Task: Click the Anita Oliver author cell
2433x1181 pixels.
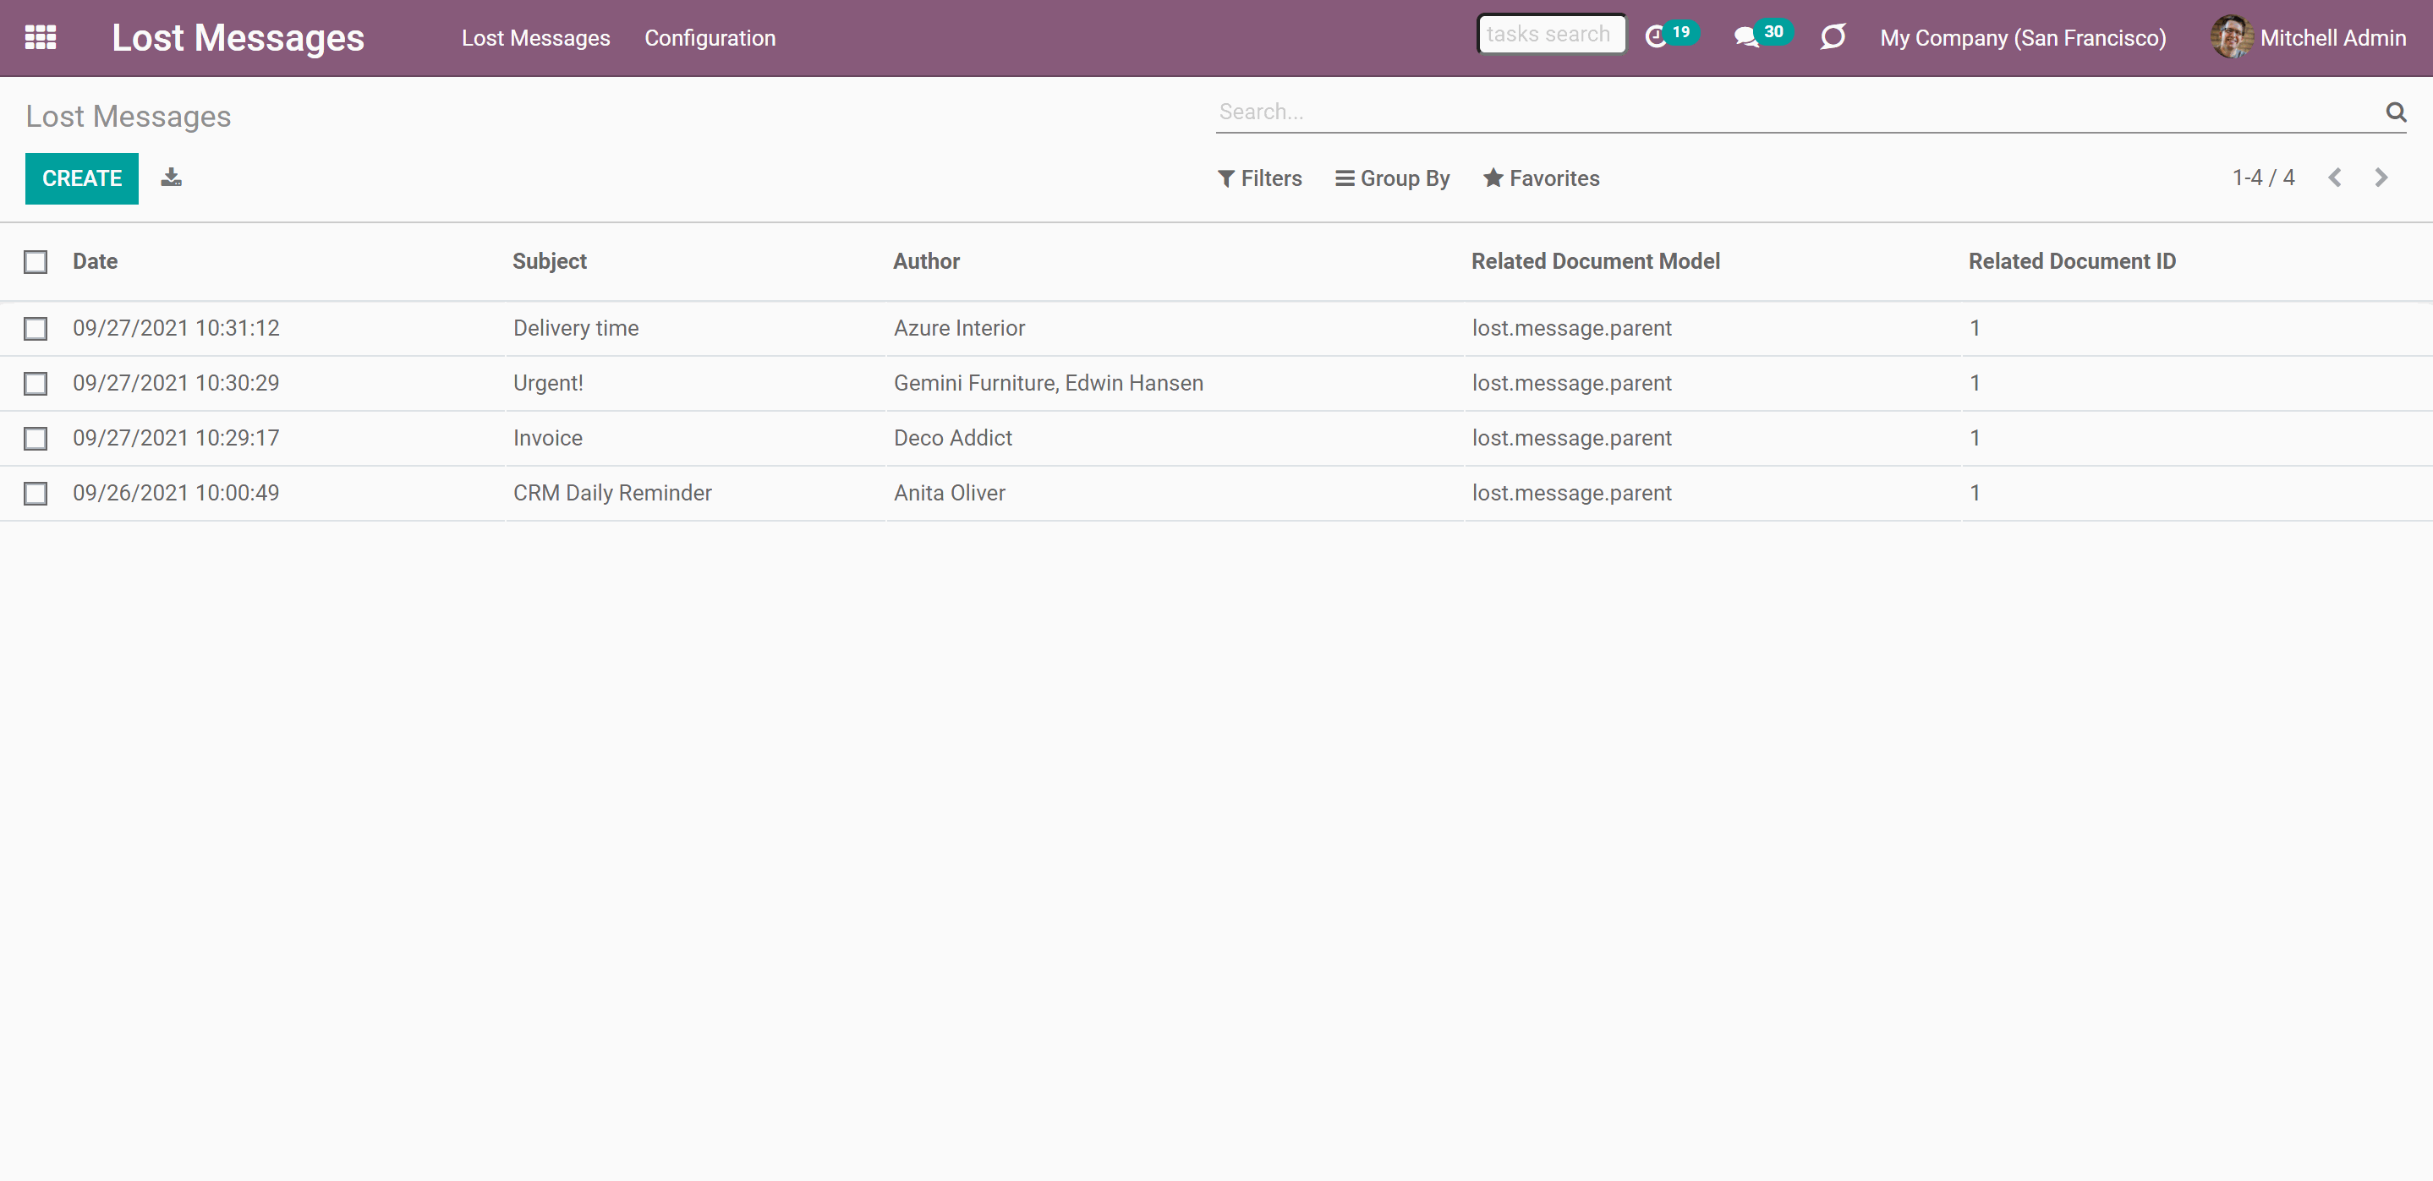Action: 949,493
